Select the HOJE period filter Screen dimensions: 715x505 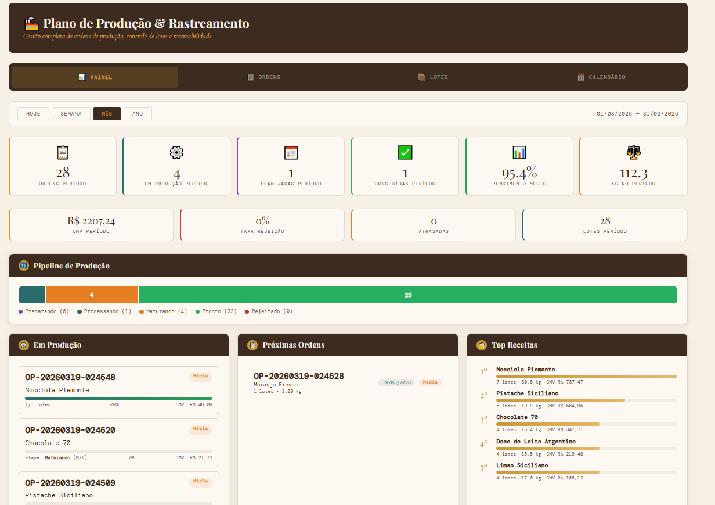point(33,113)
